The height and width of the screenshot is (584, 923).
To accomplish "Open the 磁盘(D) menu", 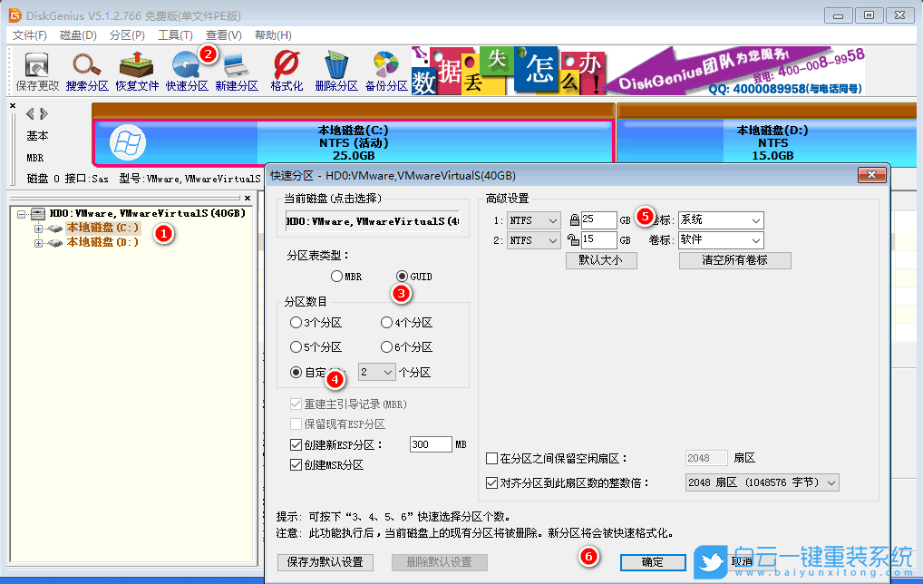I will 80,34.
